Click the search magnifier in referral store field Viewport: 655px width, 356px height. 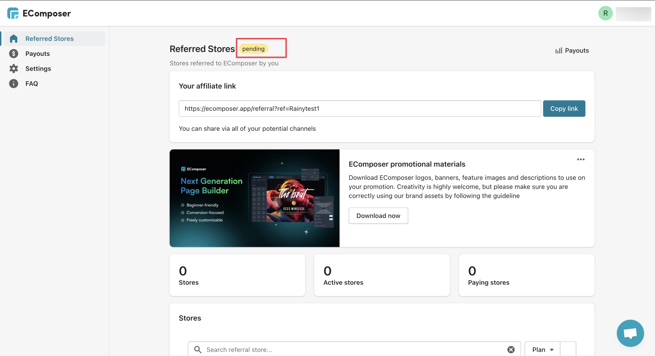click(197, 349)
